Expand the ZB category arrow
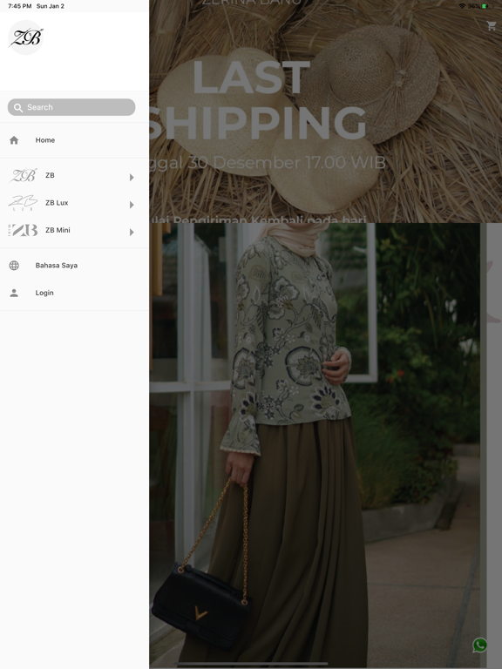The height and width of the screenshot is (669, 502). 132,177
